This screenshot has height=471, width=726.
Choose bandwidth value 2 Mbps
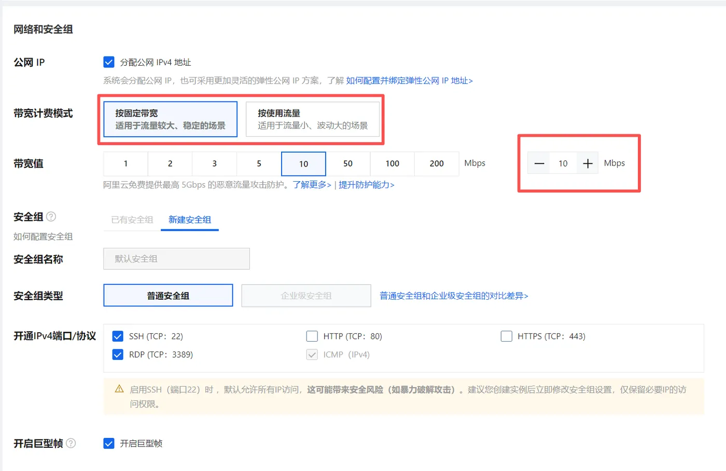coord(170,164)
